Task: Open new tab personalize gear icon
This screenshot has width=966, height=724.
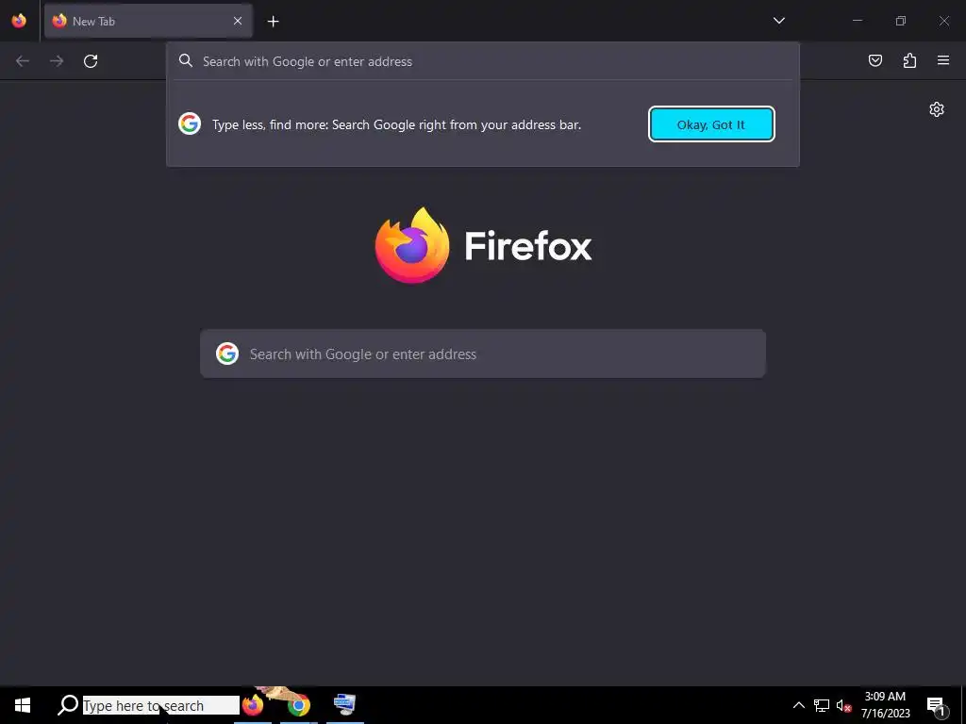Action: 937,109
